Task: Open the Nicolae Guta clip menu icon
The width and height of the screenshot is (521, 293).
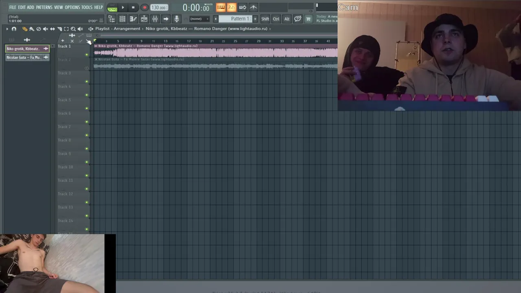Action: coord(96,59)
